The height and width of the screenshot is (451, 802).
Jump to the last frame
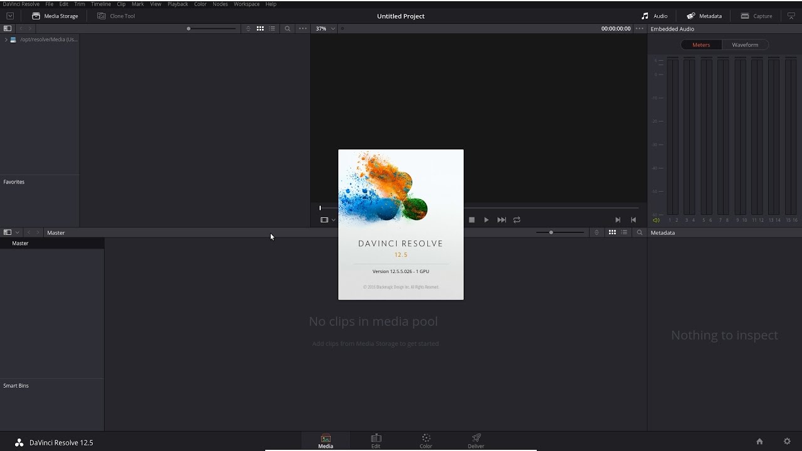tap(501, 220)
